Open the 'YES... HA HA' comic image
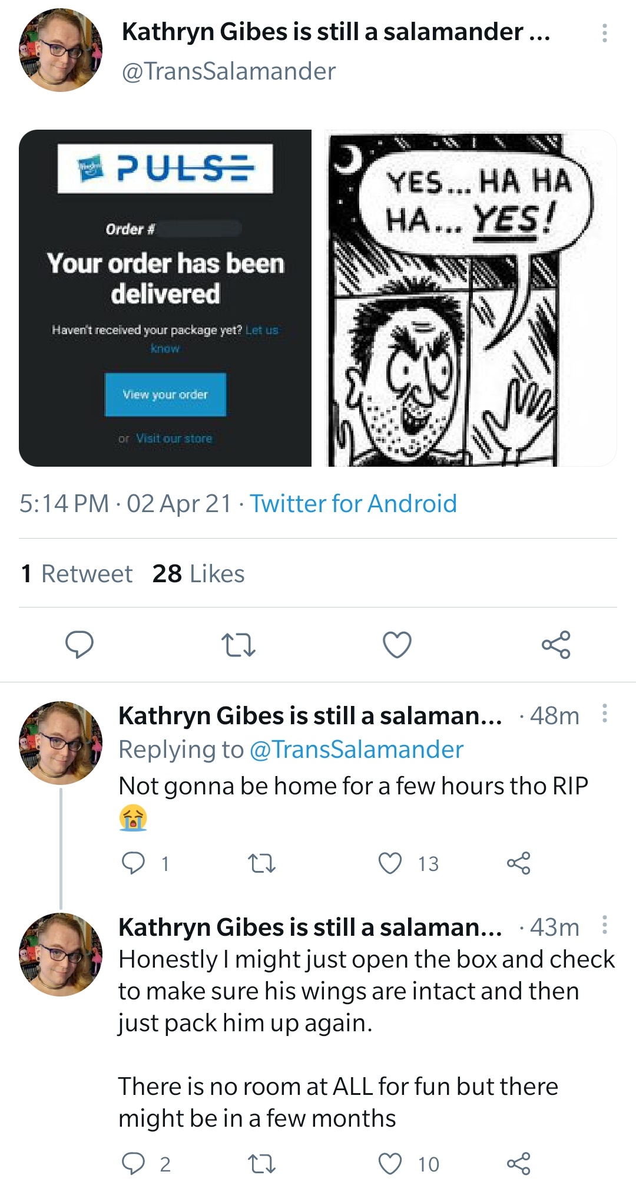 tap(471, 298)
